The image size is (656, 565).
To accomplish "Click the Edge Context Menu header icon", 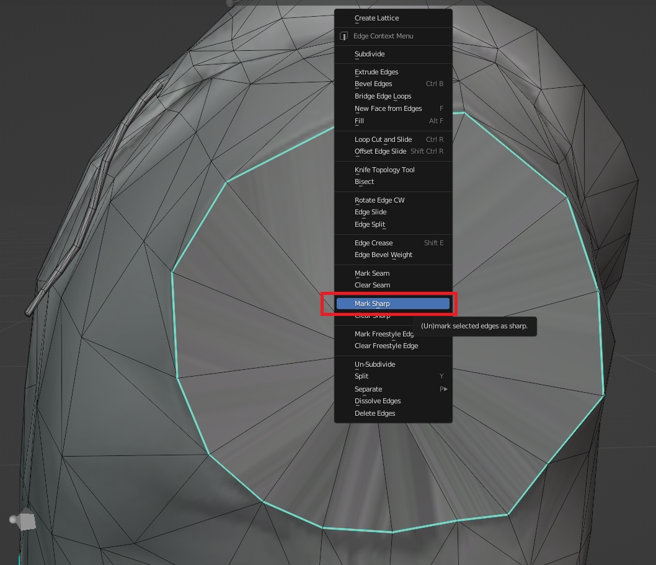I will point(344,36).
